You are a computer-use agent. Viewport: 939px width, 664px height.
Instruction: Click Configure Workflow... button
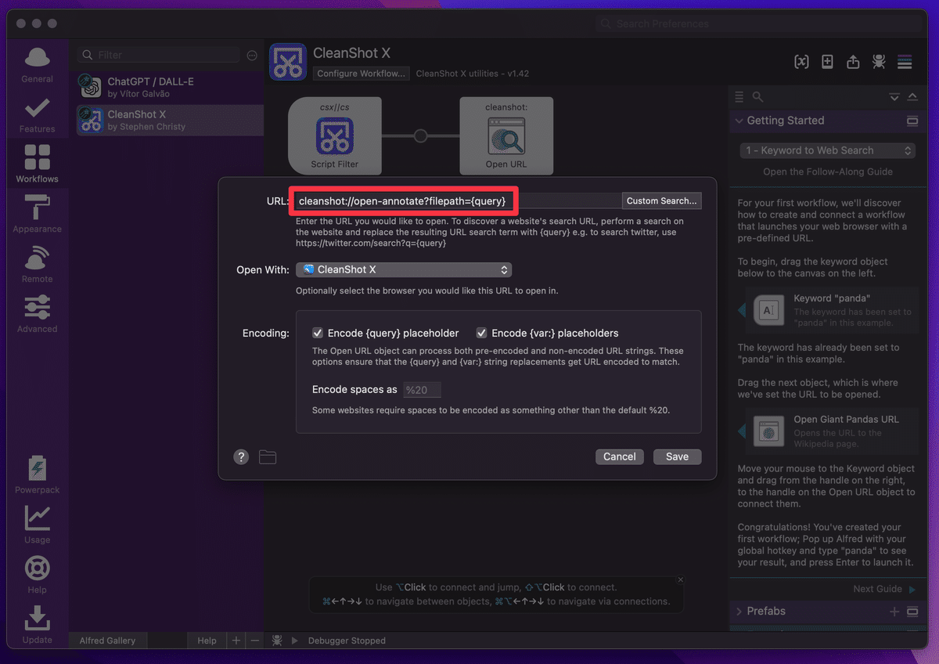coord(362,74)
